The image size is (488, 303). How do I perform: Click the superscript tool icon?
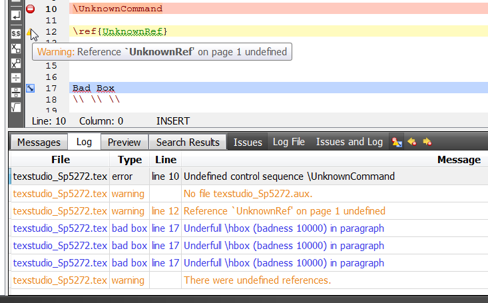coord(16,64)
